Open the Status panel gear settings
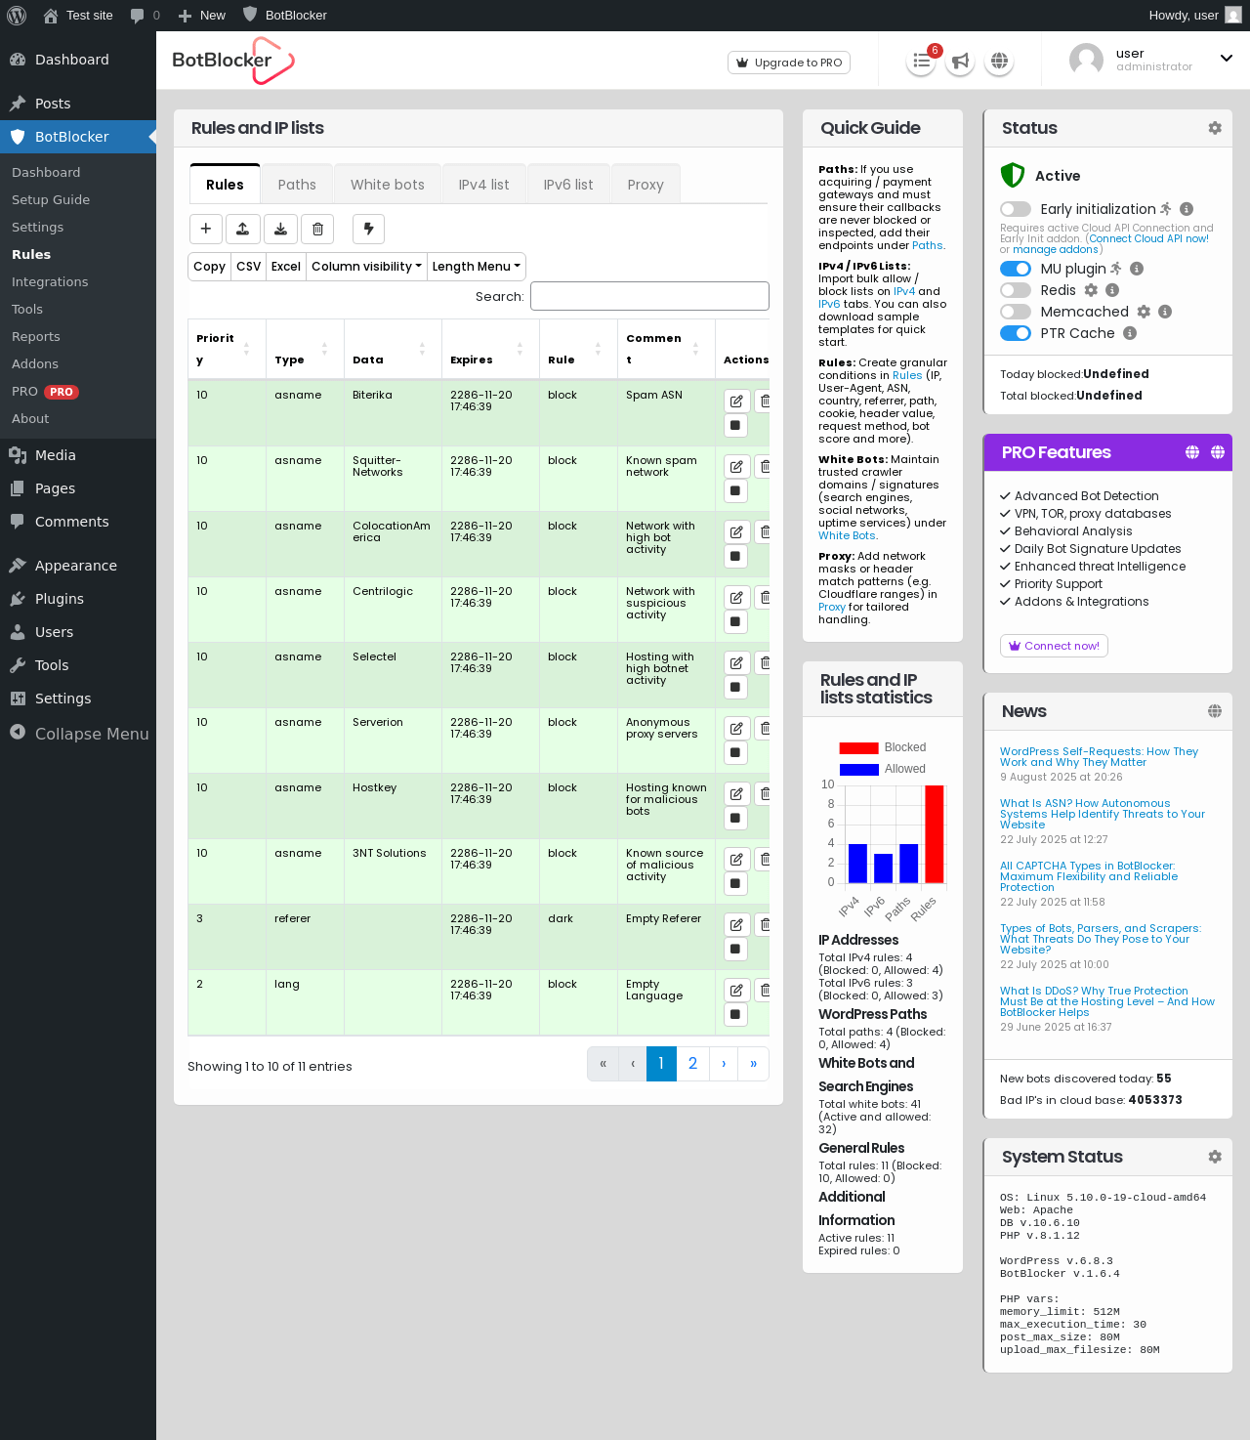The width and height of the screenshot is (1250, 1440). 1215,128
